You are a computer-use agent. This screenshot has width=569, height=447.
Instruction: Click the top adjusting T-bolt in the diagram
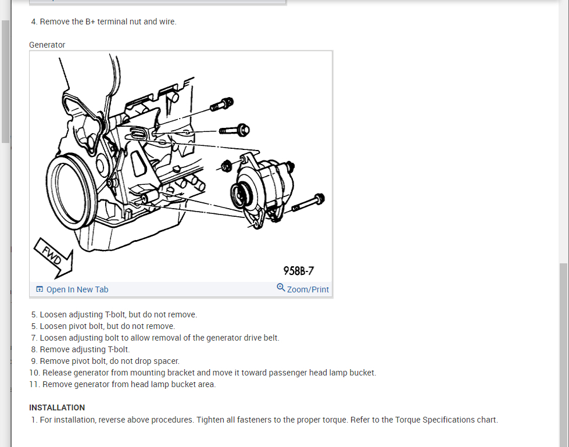(221, 104)
